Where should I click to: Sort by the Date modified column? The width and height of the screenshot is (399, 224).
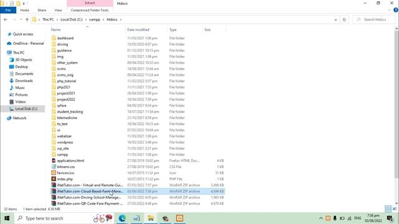138,30
